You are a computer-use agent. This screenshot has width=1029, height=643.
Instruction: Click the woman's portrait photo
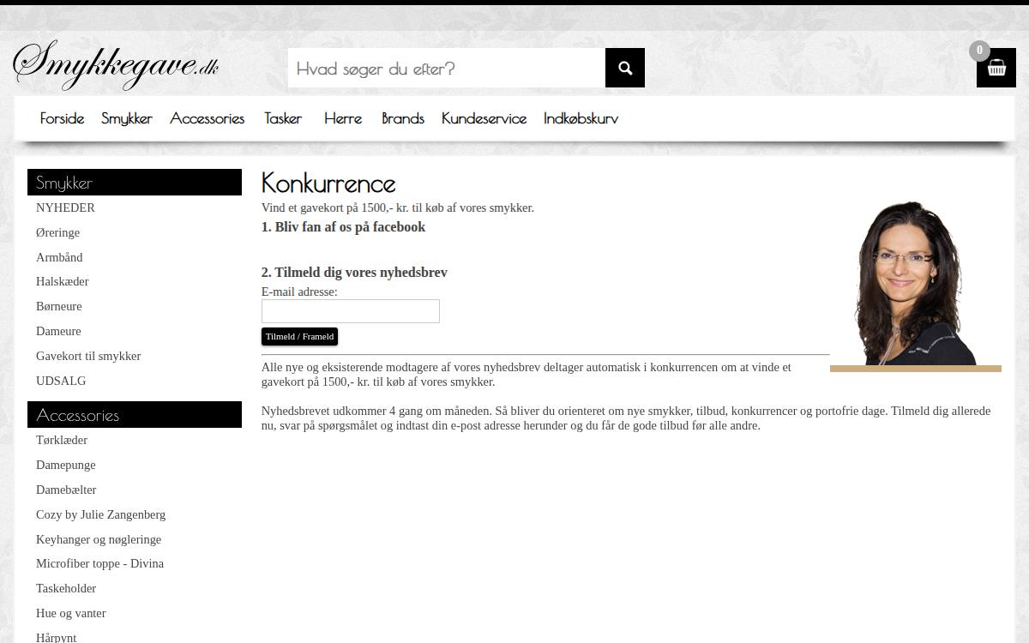pyautogui.click(x=916, y=284)
